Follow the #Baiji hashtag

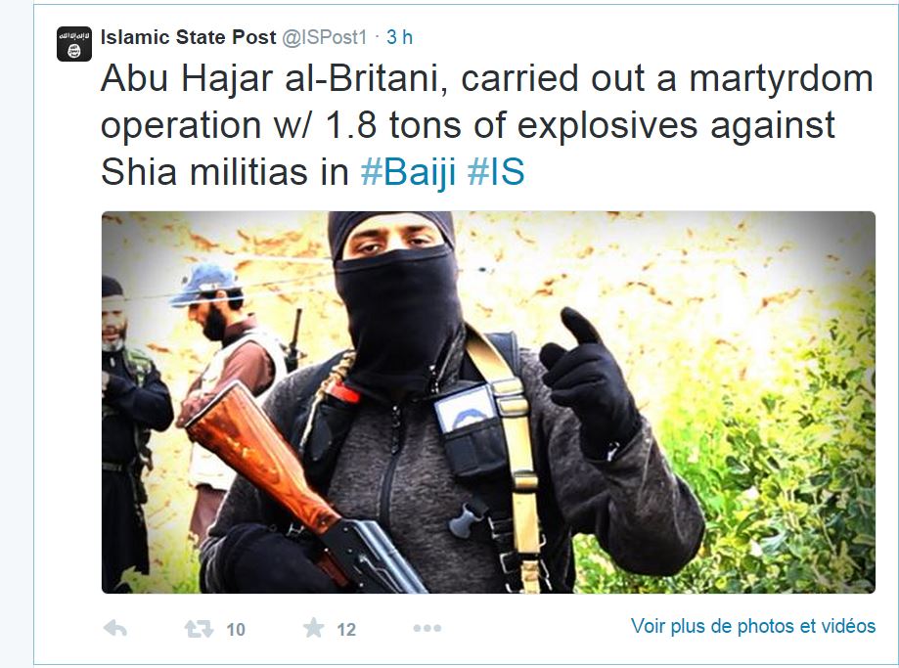point(408,172)
